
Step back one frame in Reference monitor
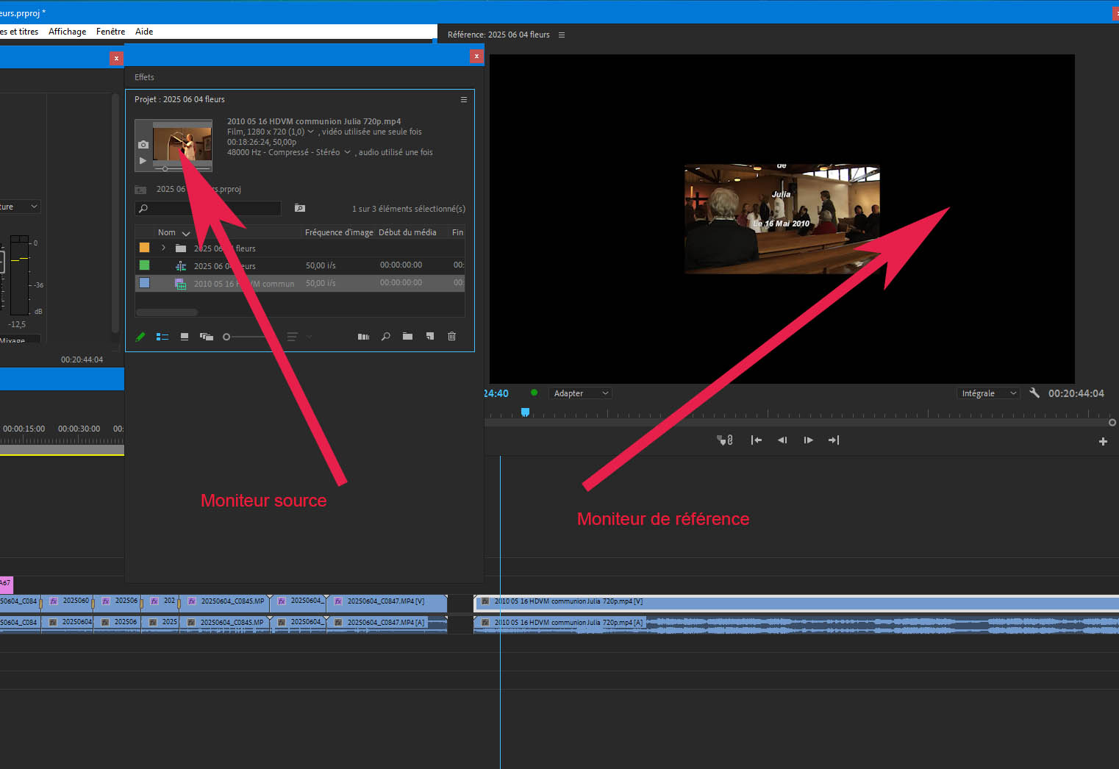pyautogui.click(x=782, y=440)
